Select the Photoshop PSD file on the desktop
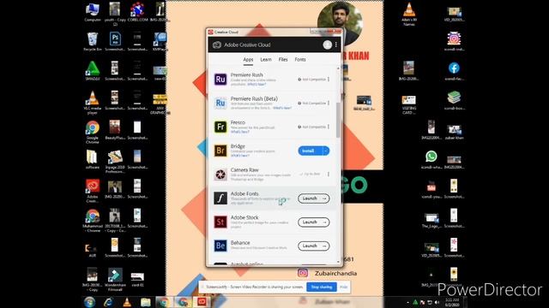549x308 pixels. (x=115, y=42)
